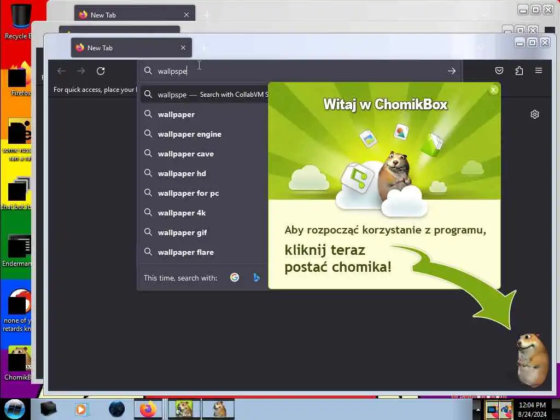Close the ChomikBox welcome popup

493,90
